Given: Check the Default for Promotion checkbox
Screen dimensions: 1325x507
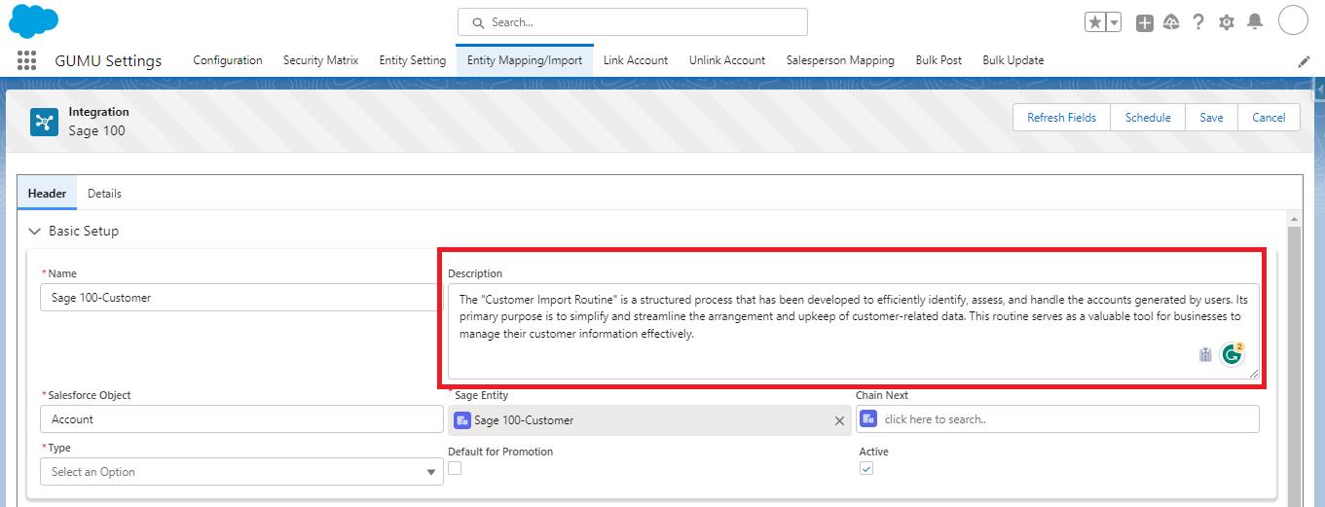Looking at the screenshot, I should 455,468.
